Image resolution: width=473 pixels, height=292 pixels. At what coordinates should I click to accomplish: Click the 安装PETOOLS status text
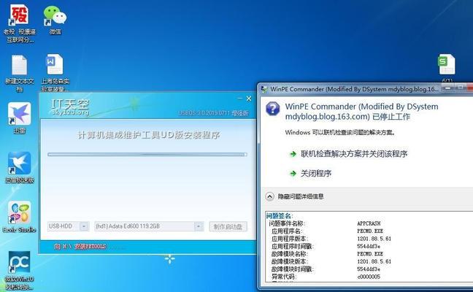pos(91,247)
